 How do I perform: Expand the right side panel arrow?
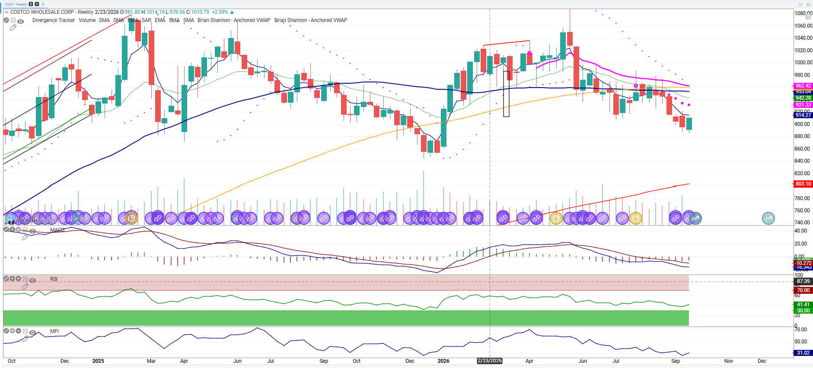click(x=808, y=16)
